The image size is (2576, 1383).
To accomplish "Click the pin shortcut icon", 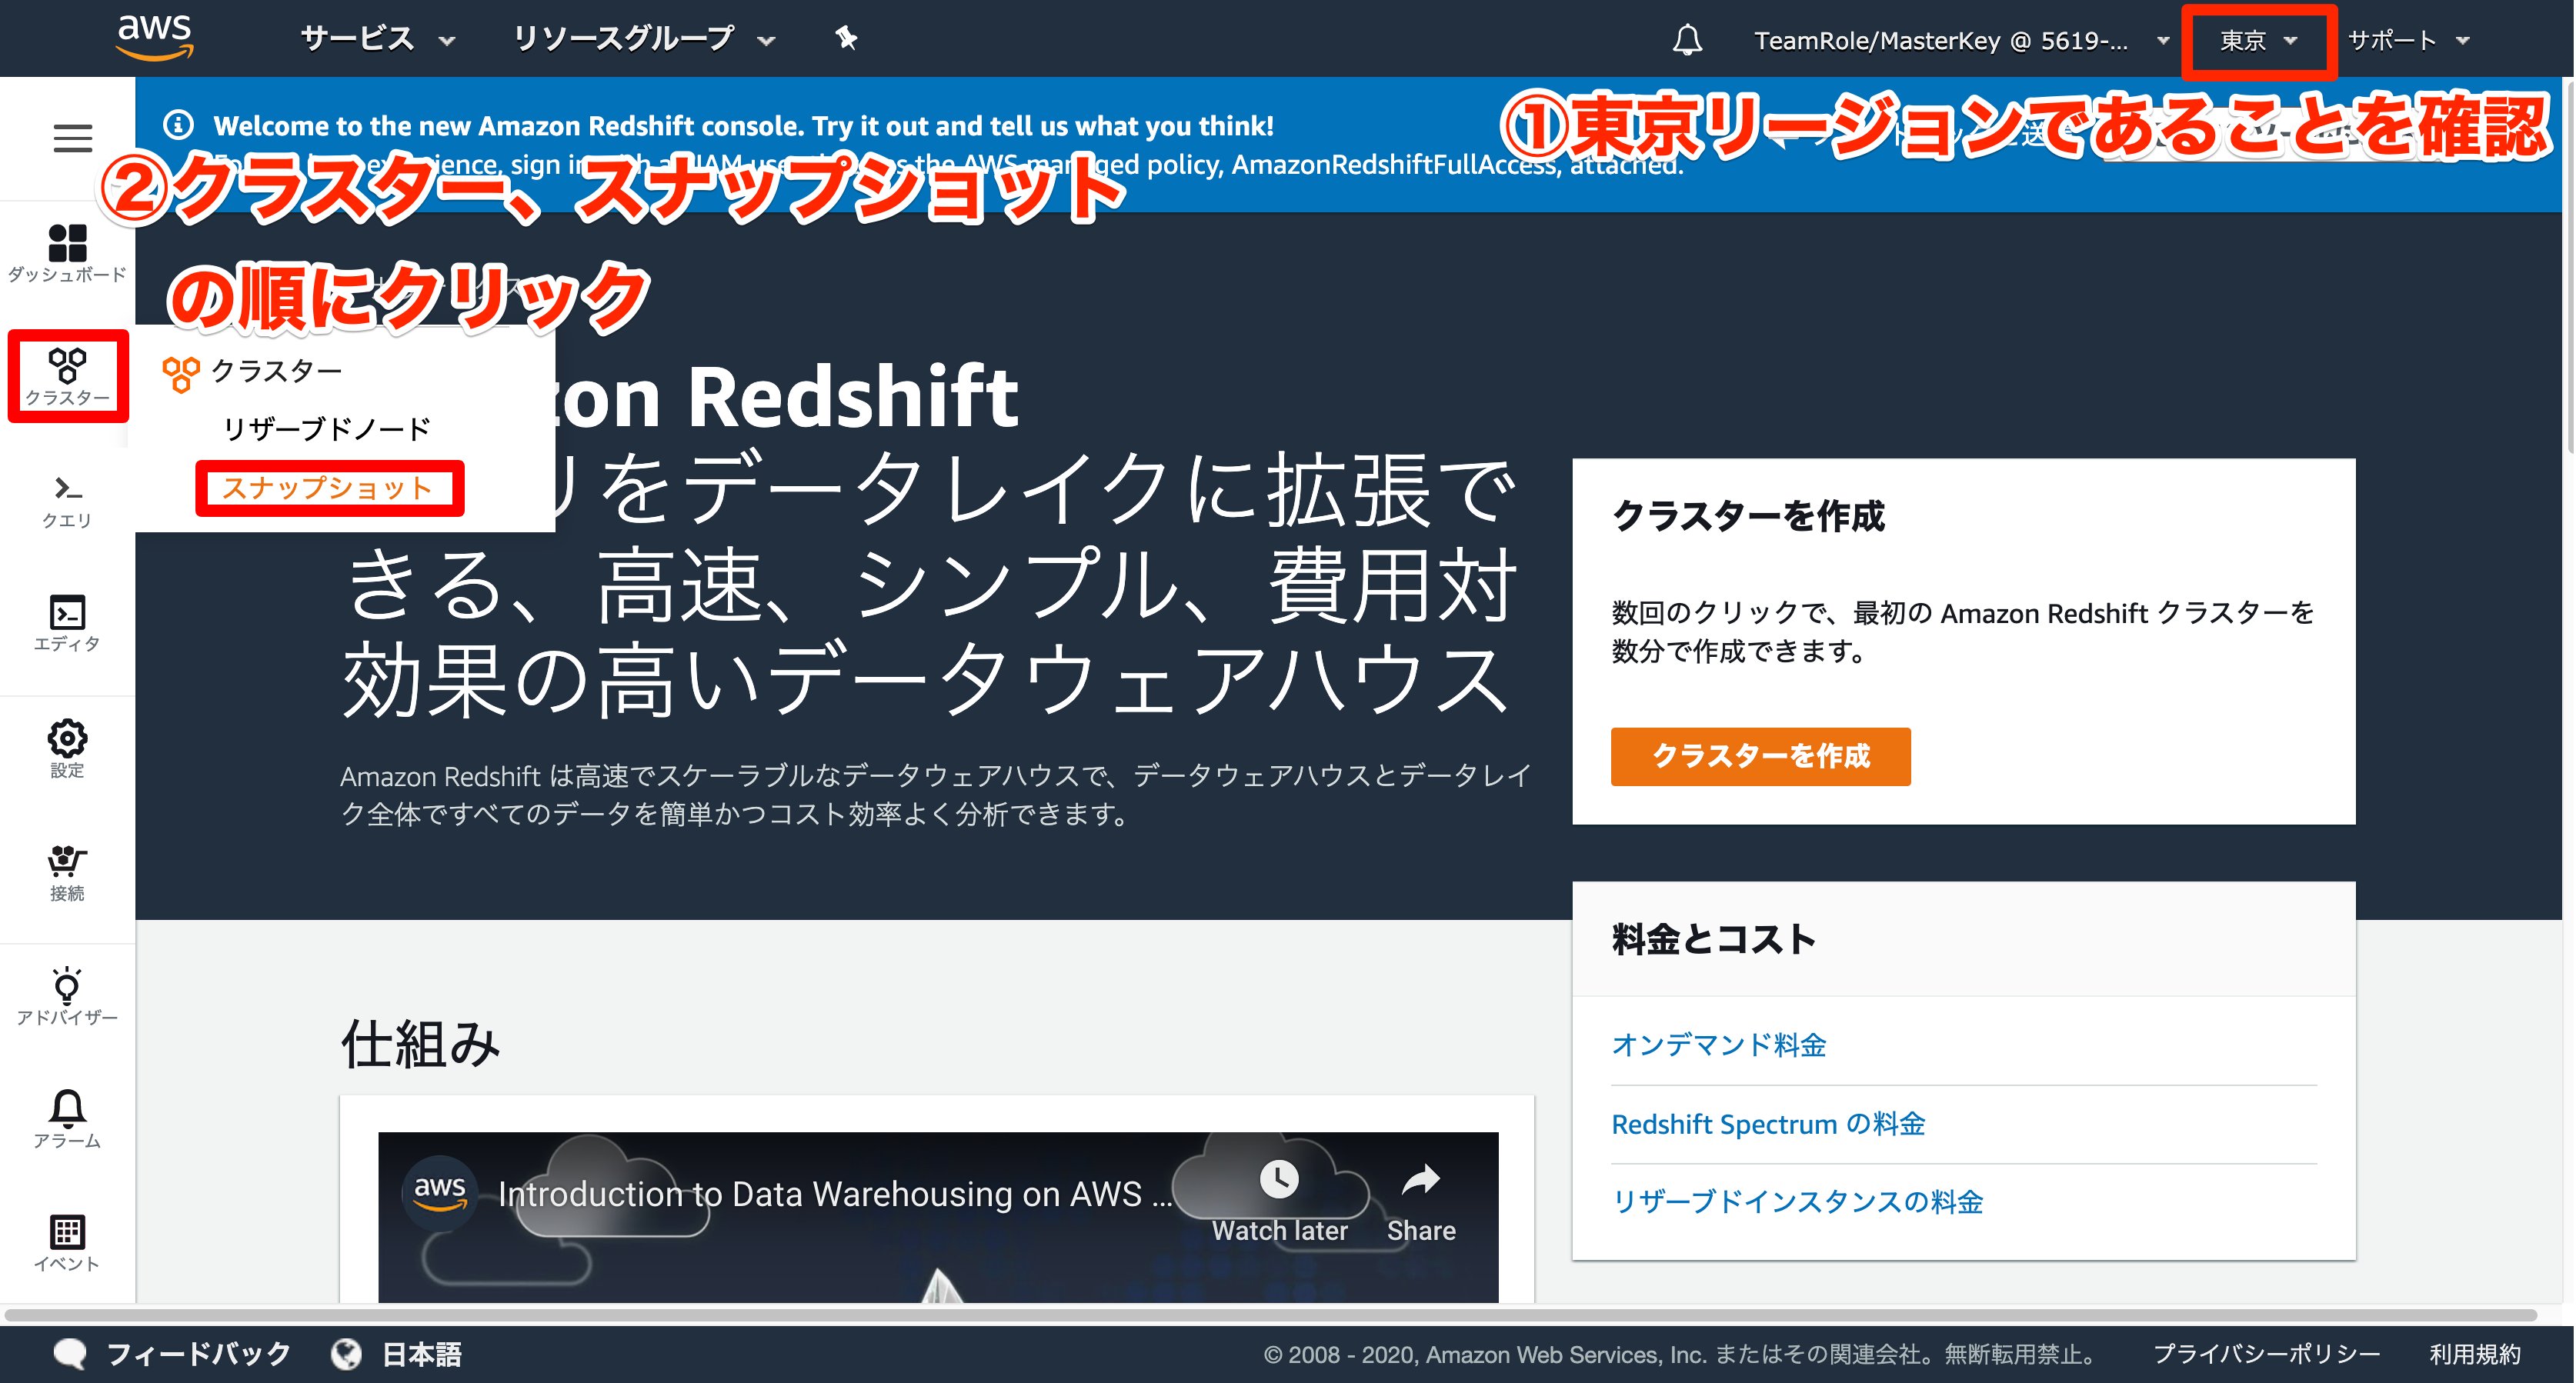I will pyautogui.click(x=846, y=39).
